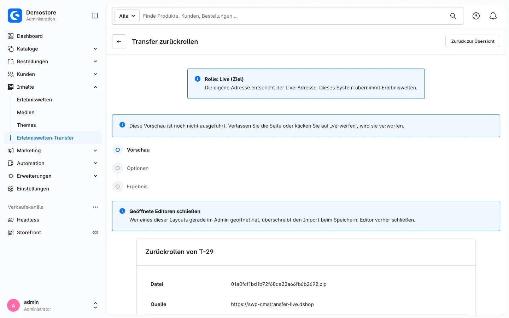Select the Vorschau step circle
This screenshot has width=509, height=318.
click(x=118, y=150)
